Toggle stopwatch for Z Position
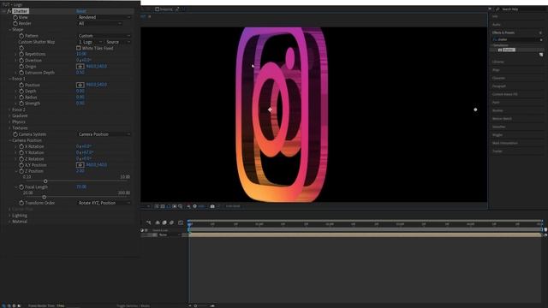 (x=21, y=171)
